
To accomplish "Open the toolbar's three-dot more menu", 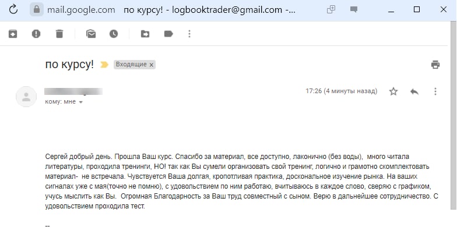I will [189, 34].
